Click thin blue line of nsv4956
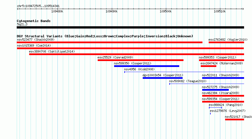Image resolution: width=252 pixels, height=139 pixels. point(184,72)
